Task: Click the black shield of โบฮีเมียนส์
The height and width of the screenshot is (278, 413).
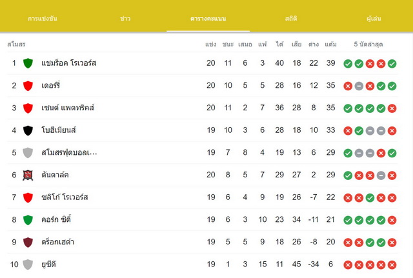Action: pyautogui.click(x=28, y=130)
